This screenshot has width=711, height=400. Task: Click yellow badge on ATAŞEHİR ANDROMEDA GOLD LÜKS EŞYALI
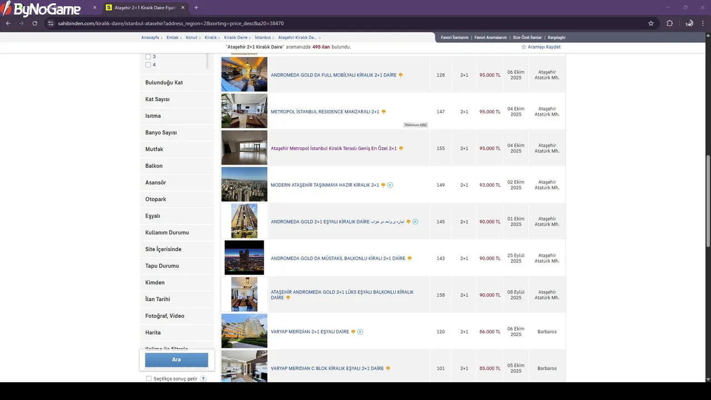(288, 298)
